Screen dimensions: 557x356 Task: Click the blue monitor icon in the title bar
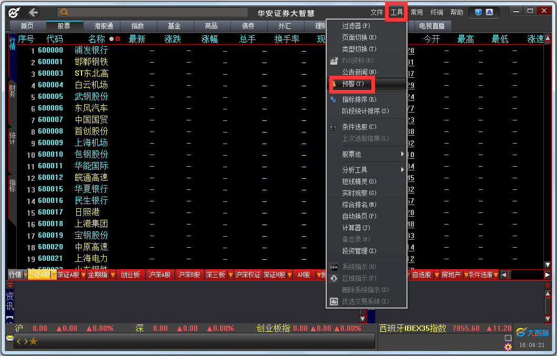pyautogui.click(x=479, y=13)
